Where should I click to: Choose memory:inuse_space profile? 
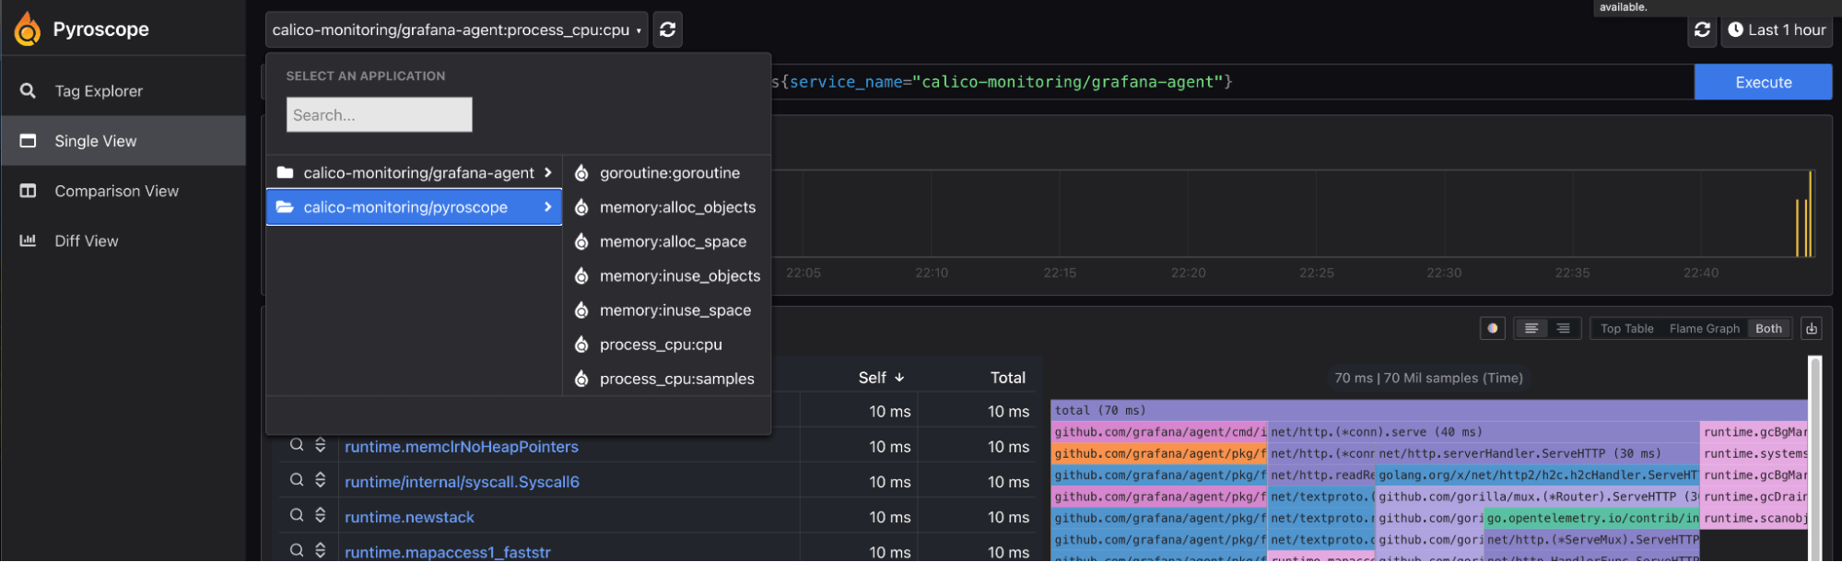675,310
